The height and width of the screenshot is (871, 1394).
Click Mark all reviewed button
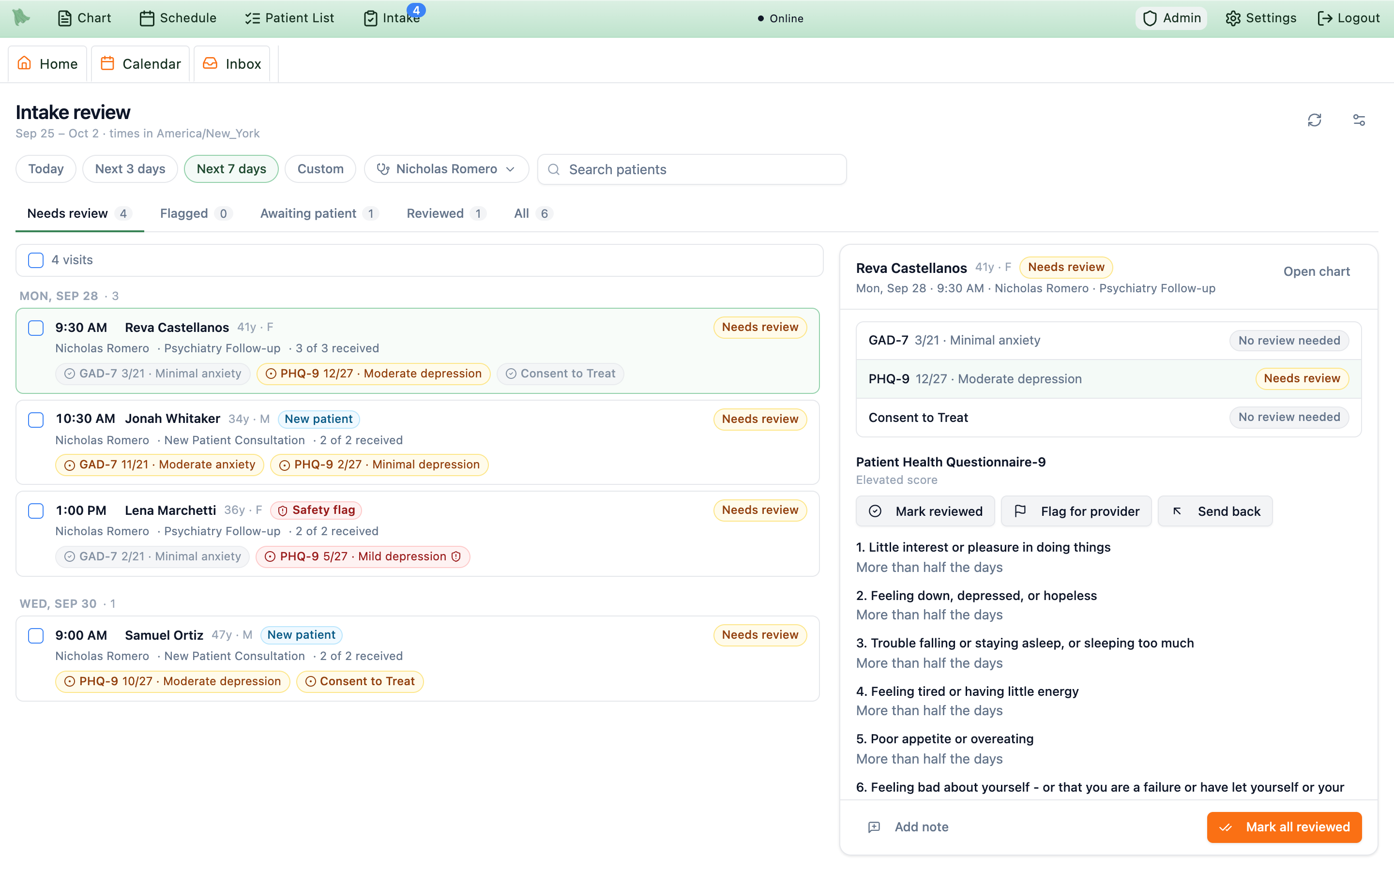point(1284,827)
